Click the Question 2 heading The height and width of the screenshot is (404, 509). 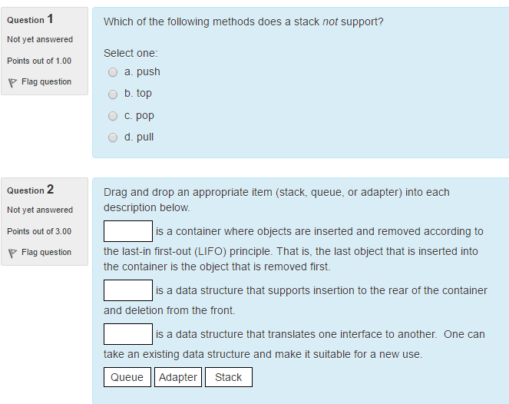[30, 190]
